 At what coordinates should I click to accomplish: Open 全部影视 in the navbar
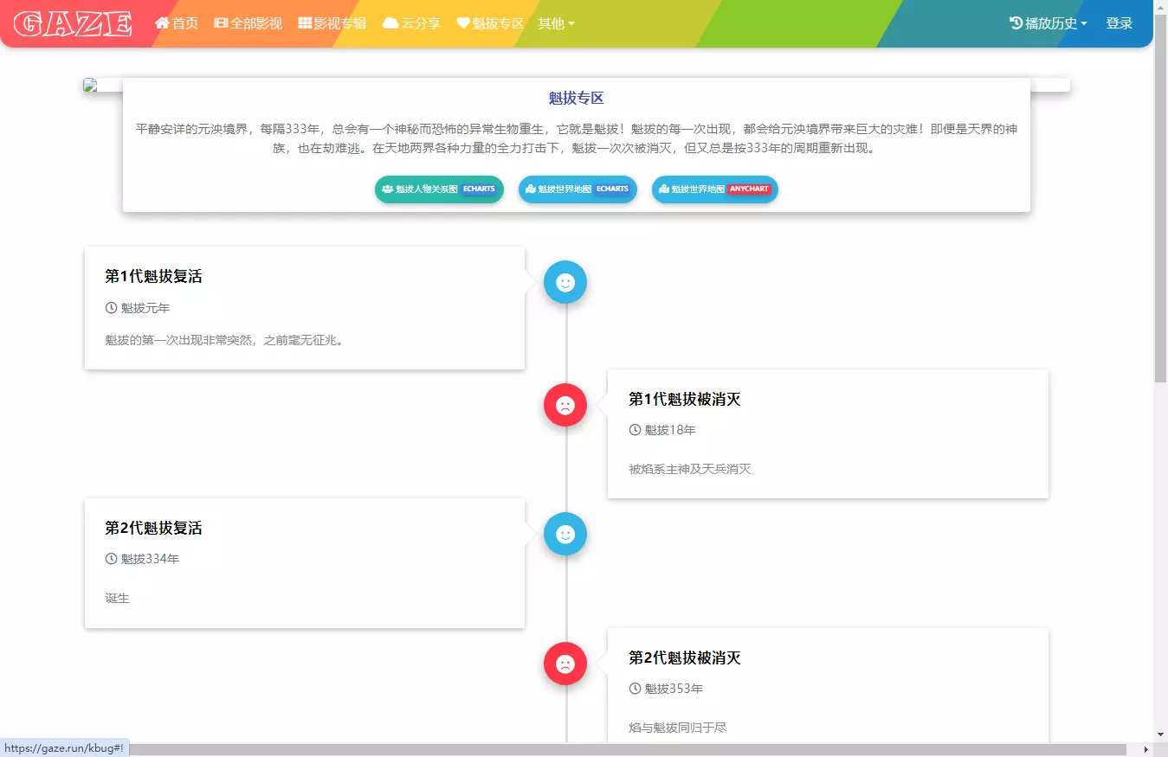248,23
